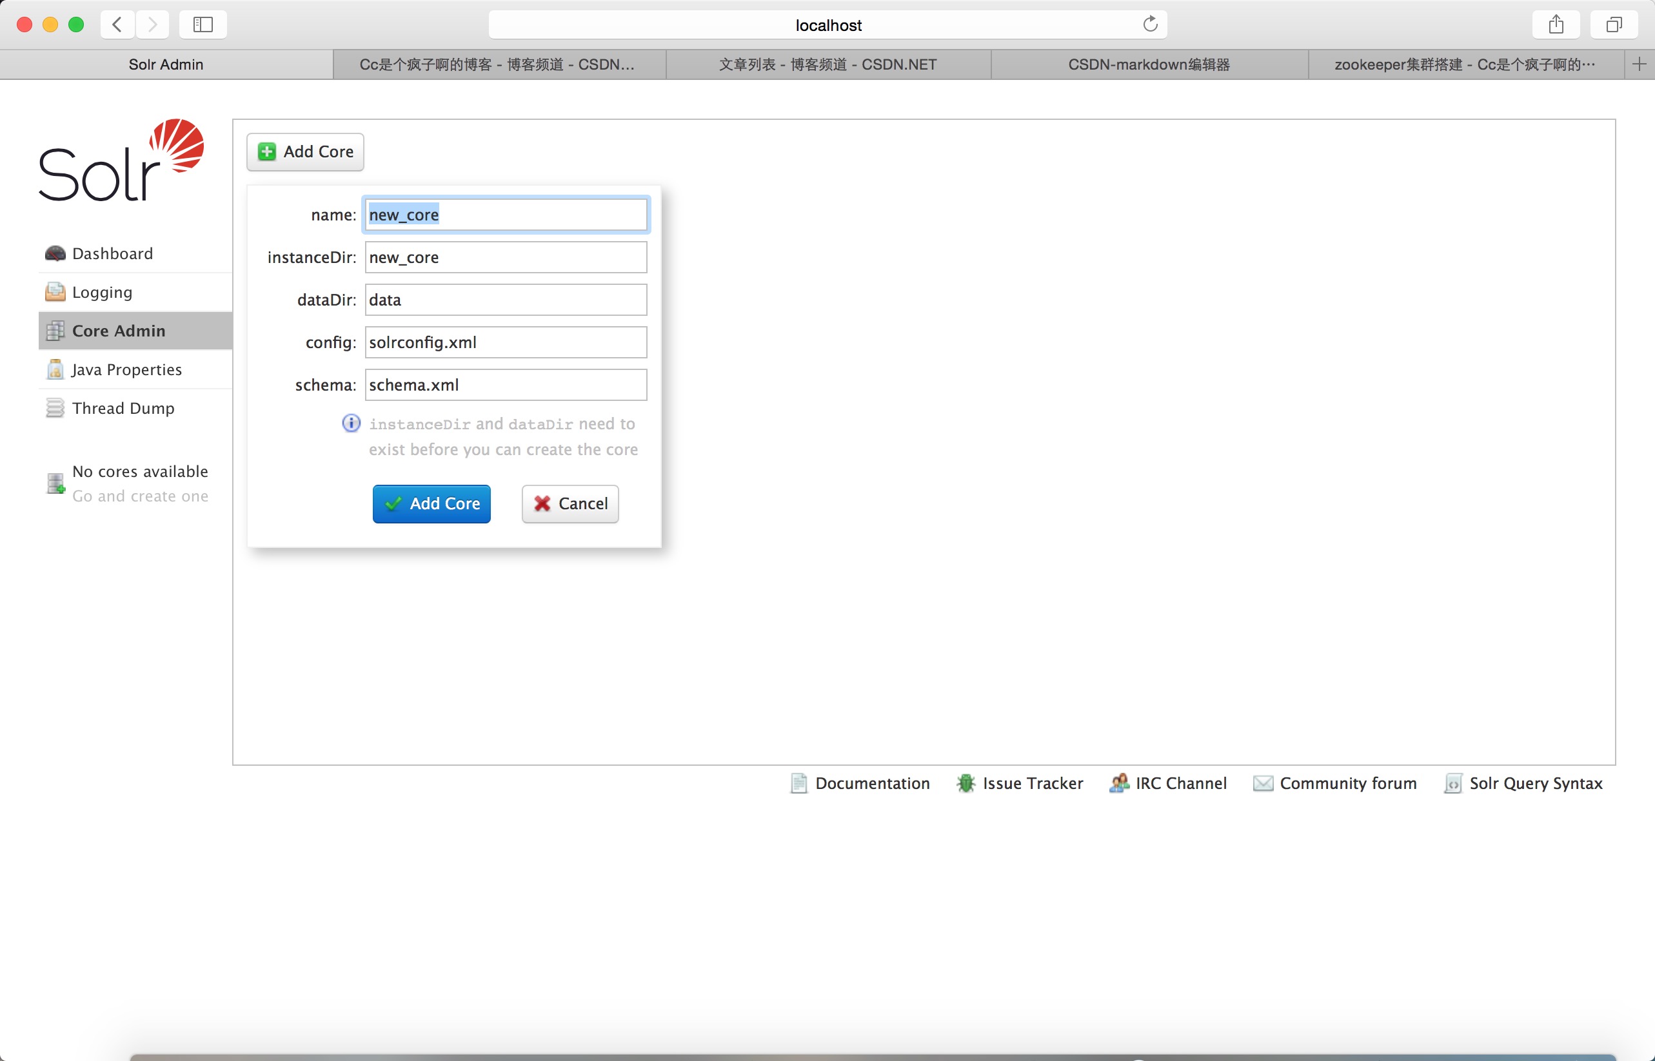Viewport: 1655px width, 1061px height.
Task: Click the Issue Tracker bug icon
Action: coord(966,783)
